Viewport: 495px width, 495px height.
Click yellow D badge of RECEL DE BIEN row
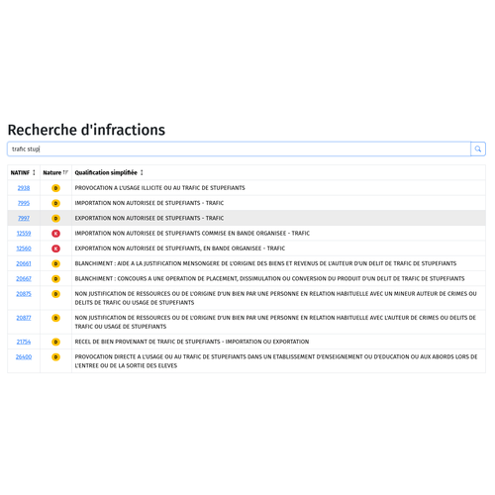click(55, 342)
